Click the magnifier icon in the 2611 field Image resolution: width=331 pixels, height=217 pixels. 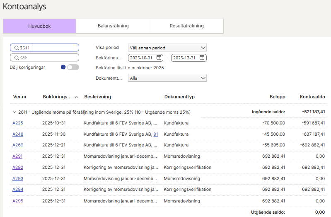click(17, 48)
